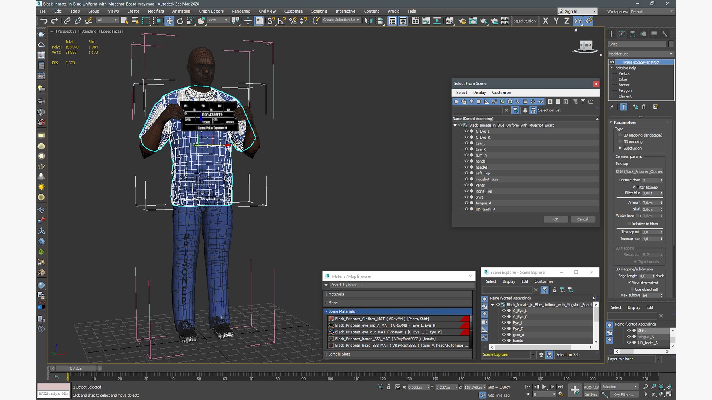
Task: Toggle the Angle Snap tool
Action: point(282,21)
